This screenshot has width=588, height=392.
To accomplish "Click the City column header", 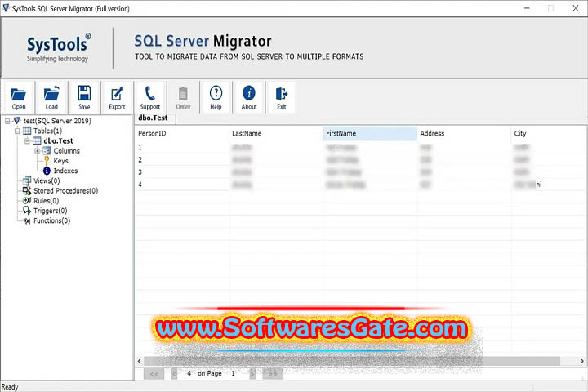I will pos(549,134).
